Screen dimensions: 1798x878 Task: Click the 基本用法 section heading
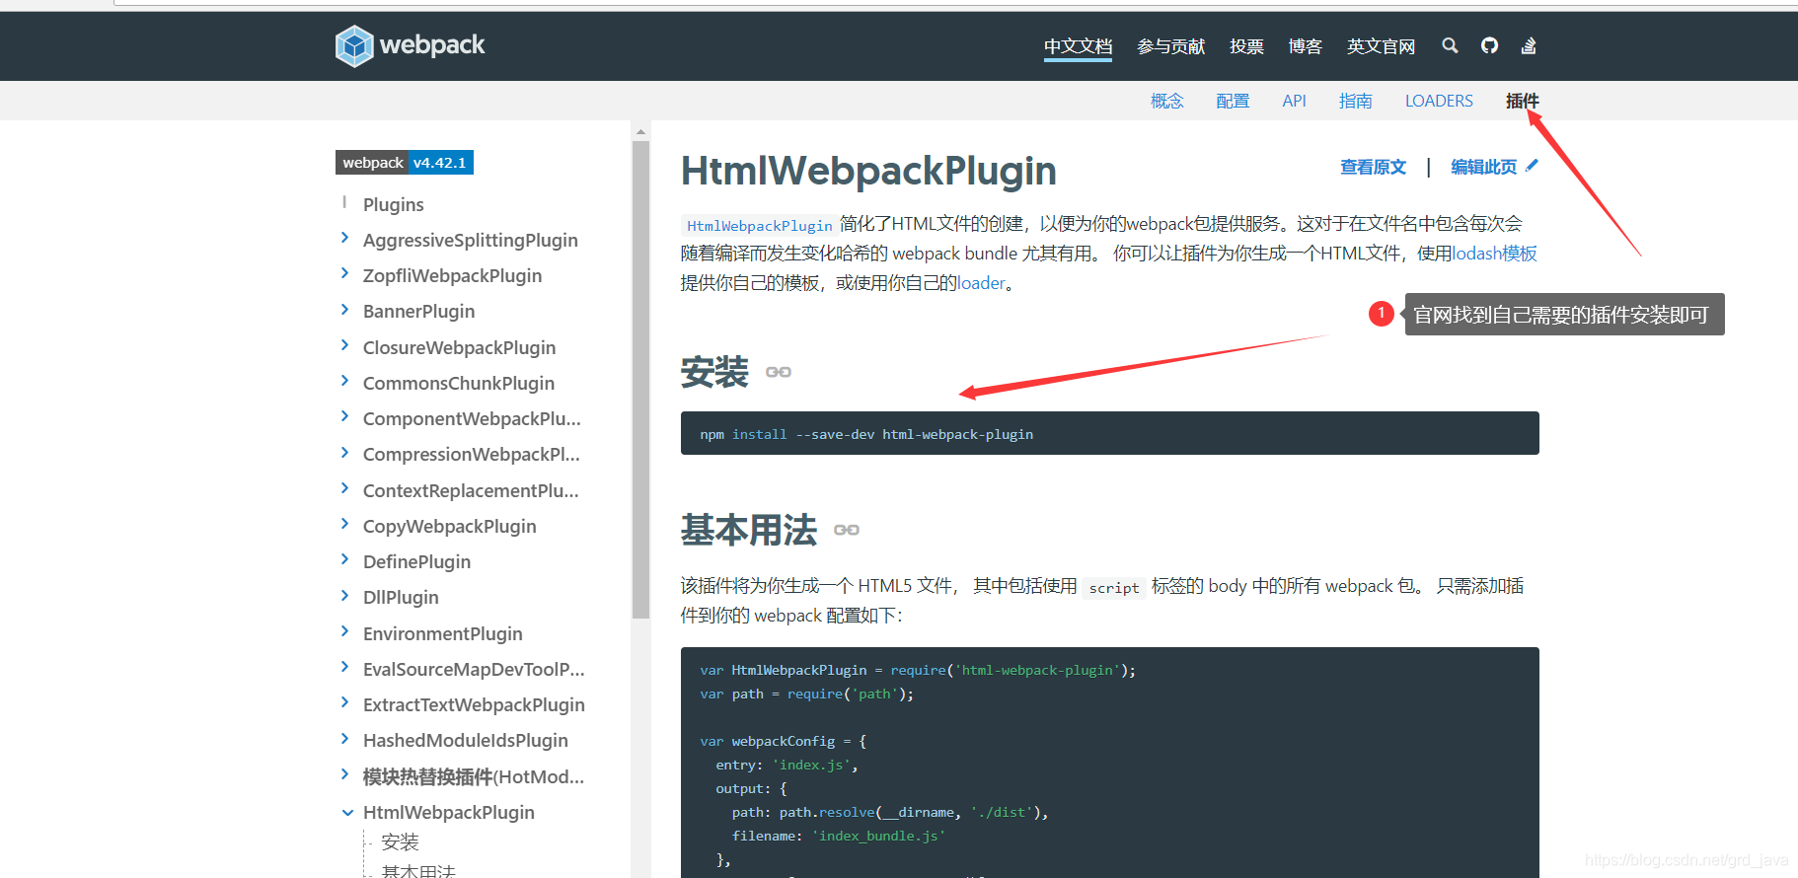click(x=748, y=530)
